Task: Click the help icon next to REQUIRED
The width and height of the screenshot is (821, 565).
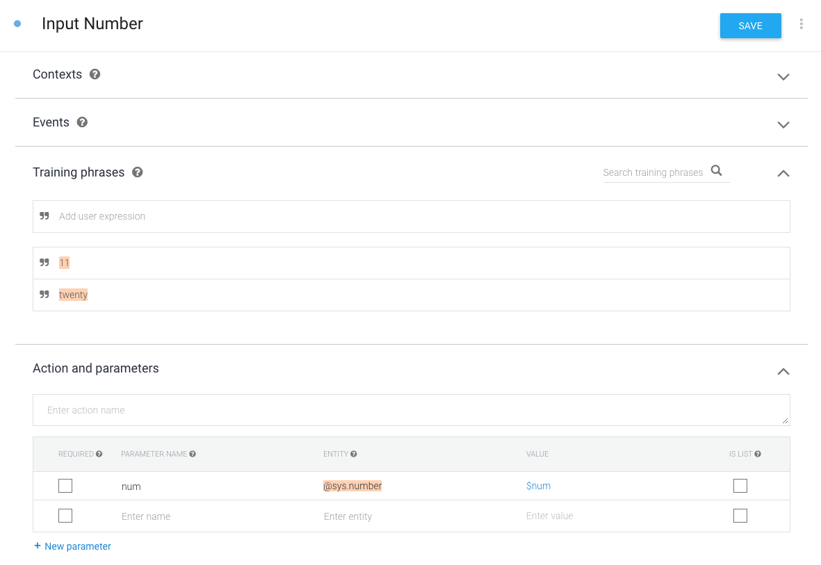Action: [99, 454]
